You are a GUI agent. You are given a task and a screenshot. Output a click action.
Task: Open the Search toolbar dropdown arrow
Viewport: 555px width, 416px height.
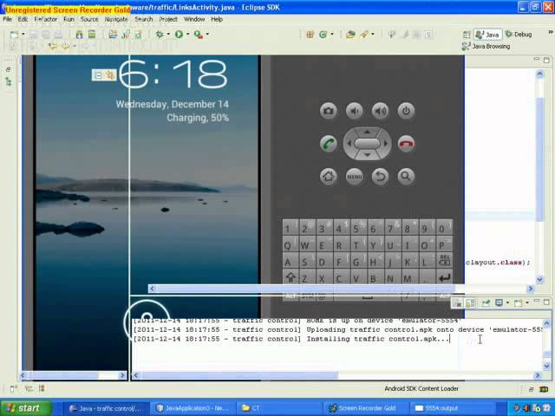click(x=373, y=35)
